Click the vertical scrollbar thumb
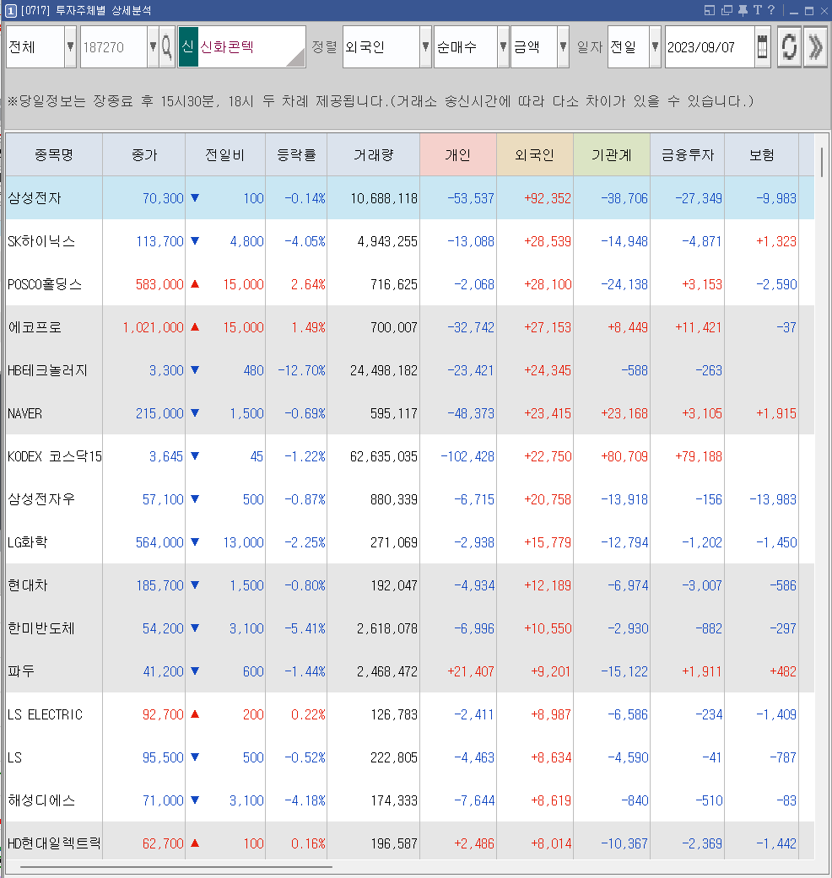Screen dimensions: 832x878 pyautogui.click(x=822, y=163)
